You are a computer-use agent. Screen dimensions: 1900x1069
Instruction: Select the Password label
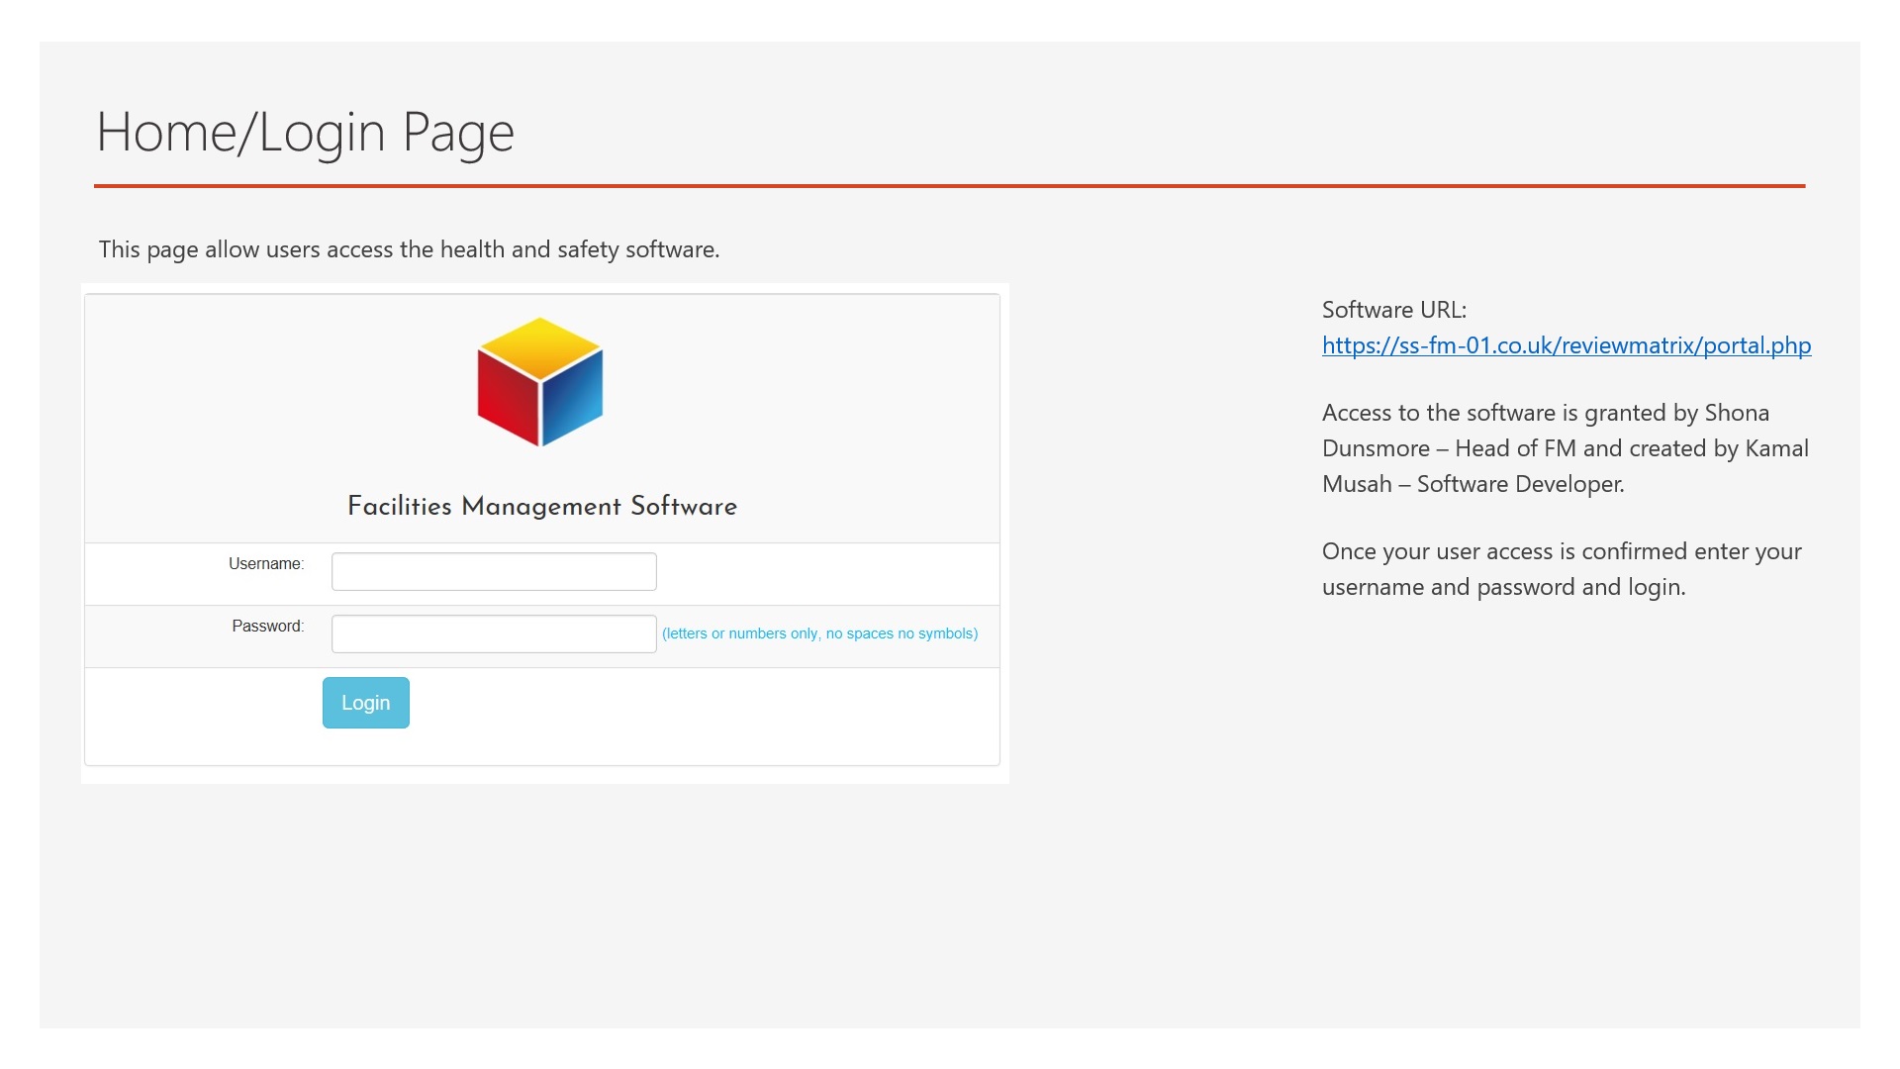pos(266,626)
